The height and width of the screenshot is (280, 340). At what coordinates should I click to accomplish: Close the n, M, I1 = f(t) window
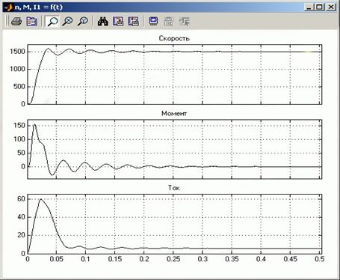tap(331, 7)
